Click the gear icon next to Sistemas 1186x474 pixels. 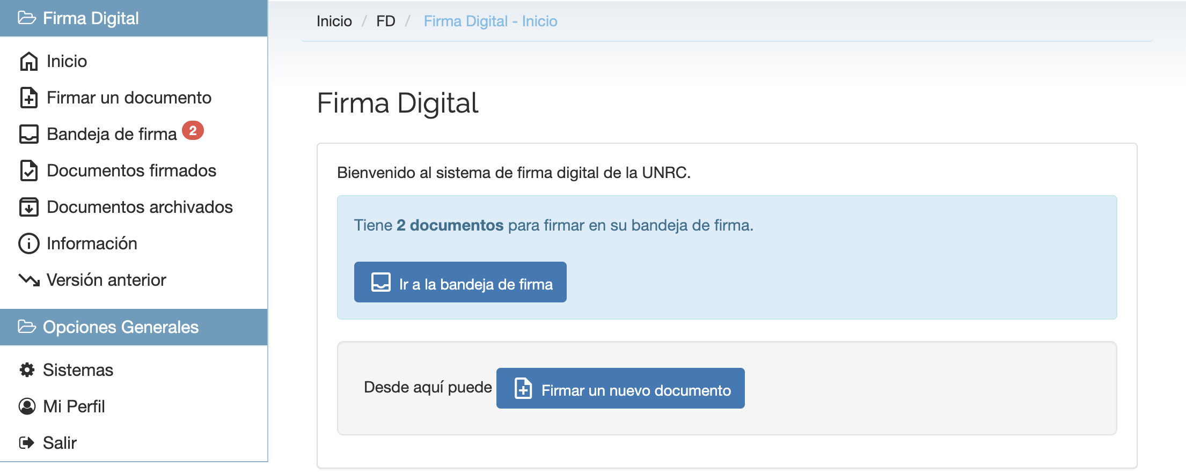click(27, 370)
